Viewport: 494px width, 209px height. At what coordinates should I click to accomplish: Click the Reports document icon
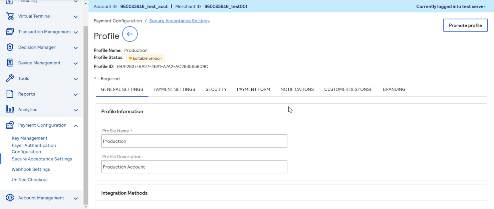click(10, 94)
